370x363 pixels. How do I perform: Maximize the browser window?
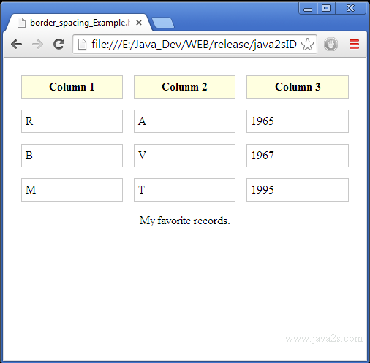(x=326, y=9)
